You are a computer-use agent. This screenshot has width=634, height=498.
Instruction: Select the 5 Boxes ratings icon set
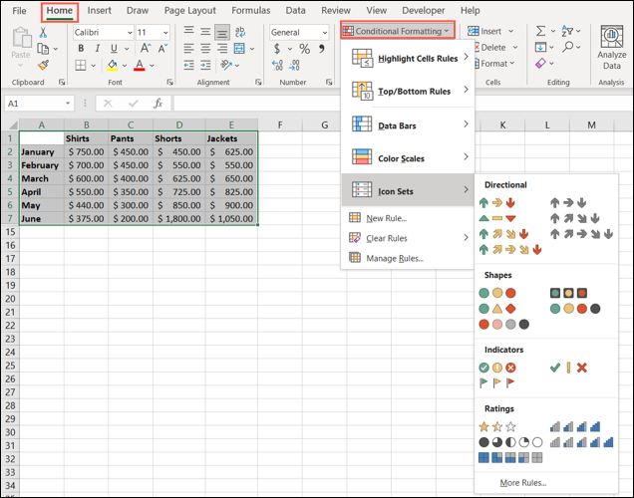(x=510, y=457)
